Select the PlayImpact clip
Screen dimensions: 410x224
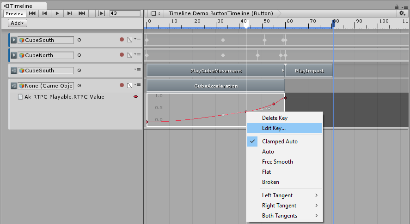click(x=309, y=71)
